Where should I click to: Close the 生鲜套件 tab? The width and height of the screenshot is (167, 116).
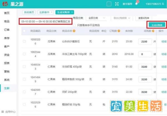52,12
